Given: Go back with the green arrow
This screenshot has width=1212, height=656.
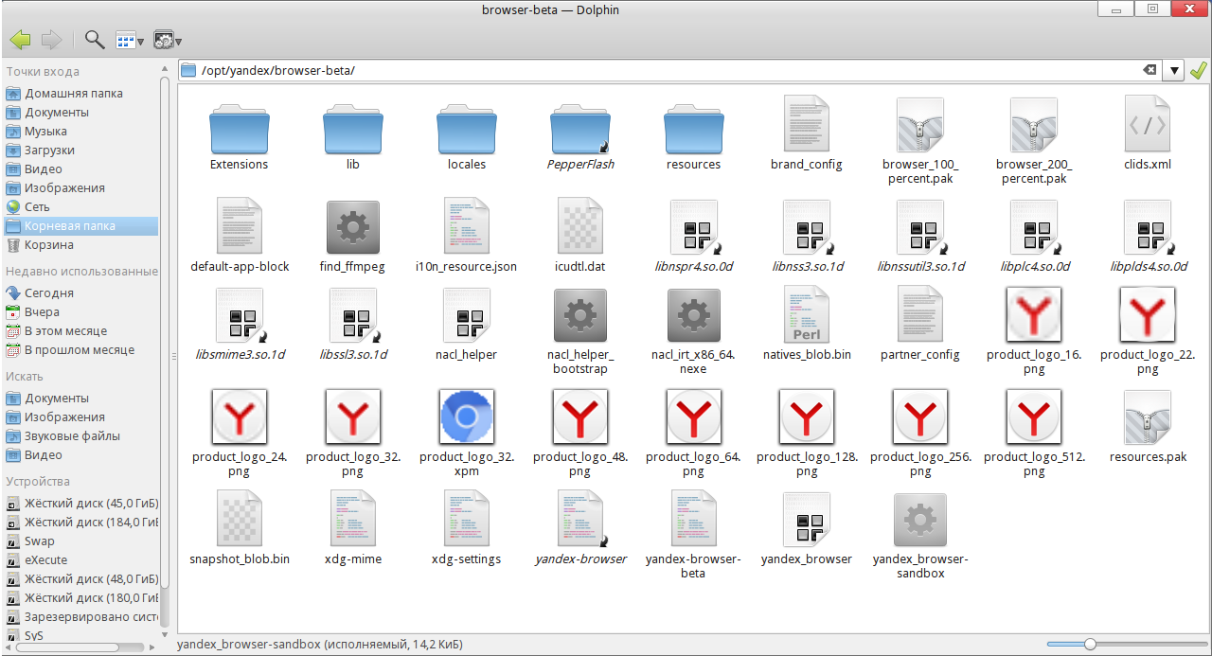Looking at the screenshot, I should (20, 40).
